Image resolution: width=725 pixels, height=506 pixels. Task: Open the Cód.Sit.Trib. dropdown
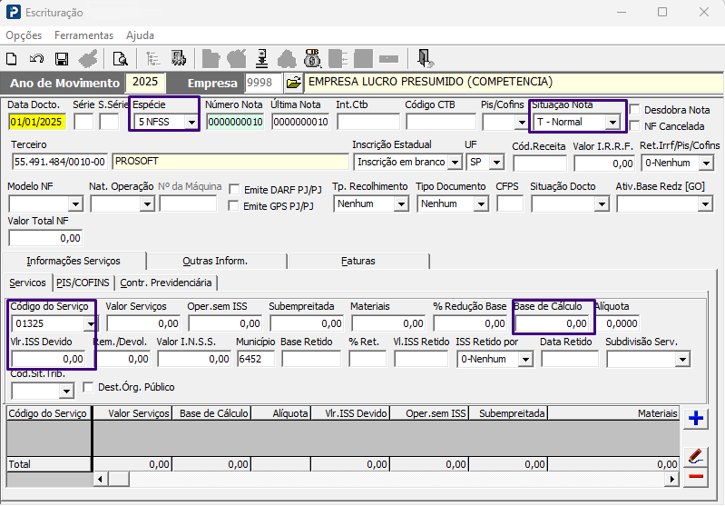pyautogui.click(x=66, y=392)
